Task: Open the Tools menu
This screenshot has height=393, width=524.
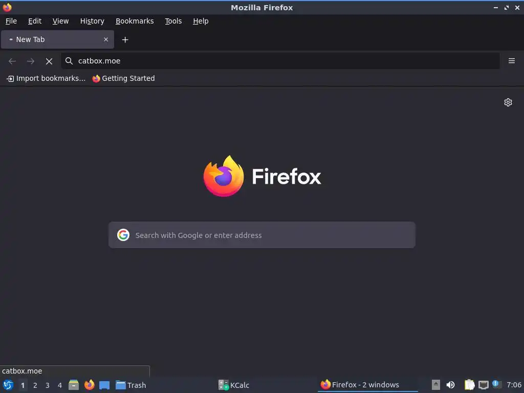Action: [x=173, y=21]
